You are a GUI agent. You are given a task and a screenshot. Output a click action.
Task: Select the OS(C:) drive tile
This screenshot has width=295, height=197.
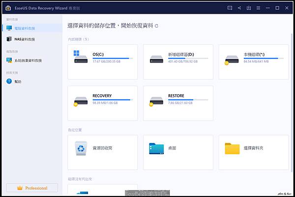[x=102, y=61]
